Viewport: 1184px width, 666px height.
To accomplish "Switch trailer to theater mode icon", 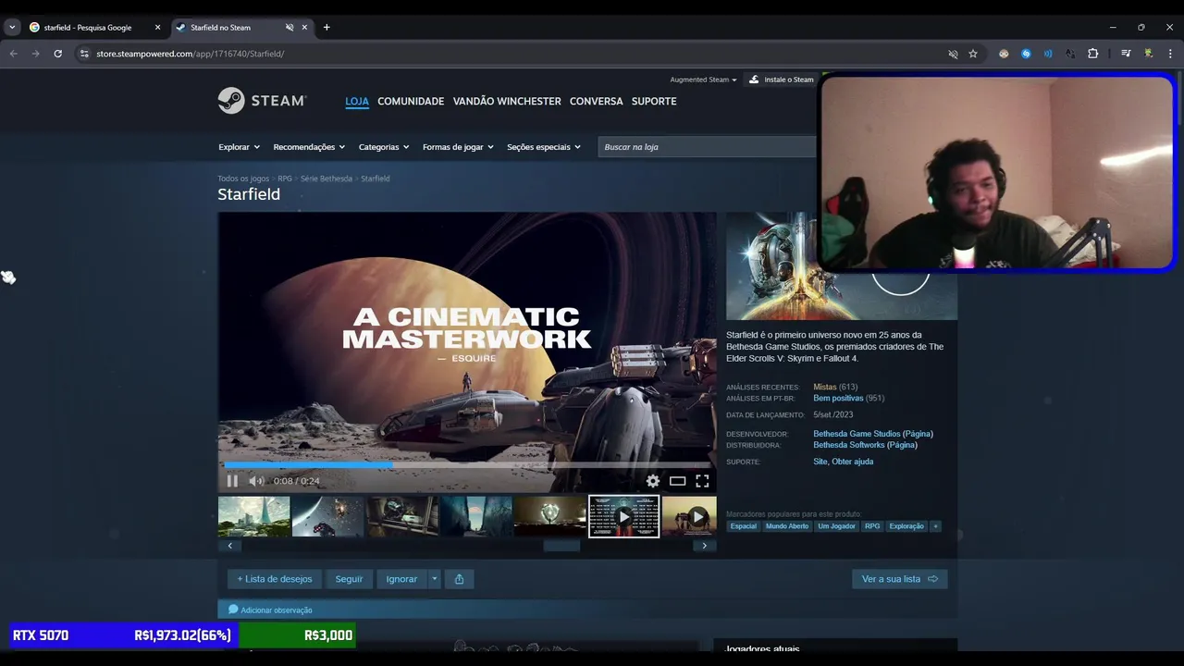I will [x=678, y=481].
